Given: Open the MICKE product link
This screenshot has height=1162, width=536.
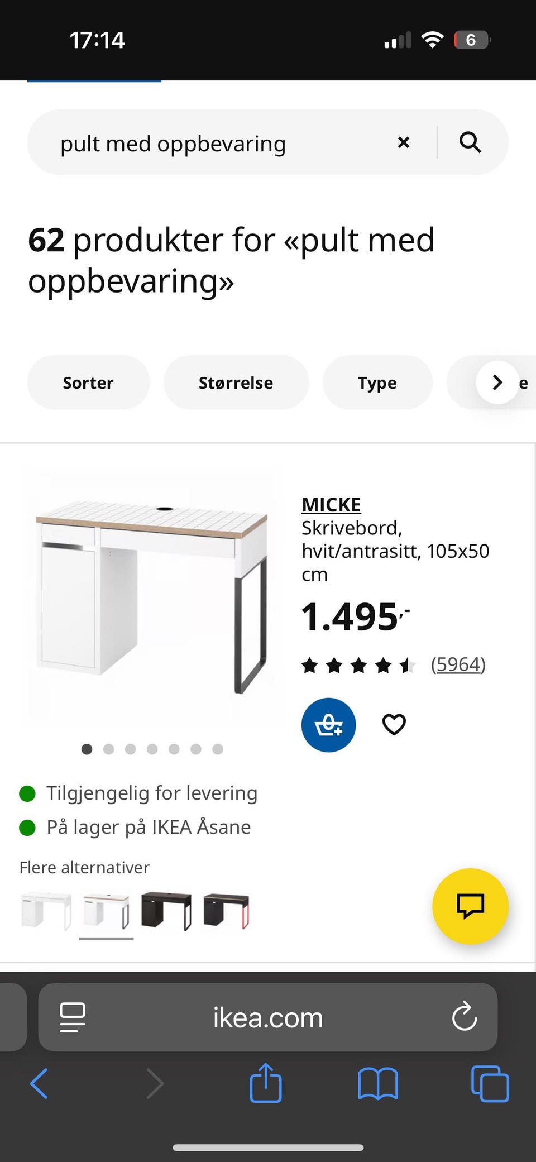Looking at the screenshot, I should pos(331,505).
